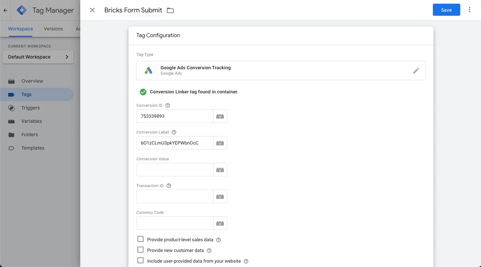Open the variable picker for Currency Code

coord(220,223)
